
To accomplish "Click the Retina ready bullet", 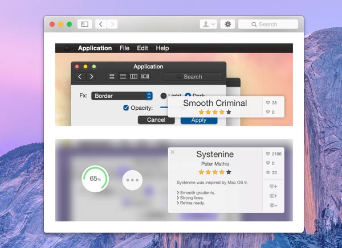I will (x=190, y=203).
